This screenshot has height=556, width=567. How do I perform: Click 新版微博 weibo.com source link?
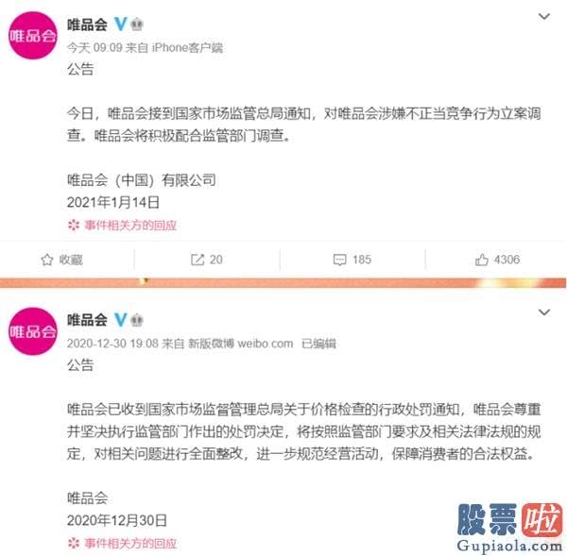pyautogui.click(x=240, y=344)
